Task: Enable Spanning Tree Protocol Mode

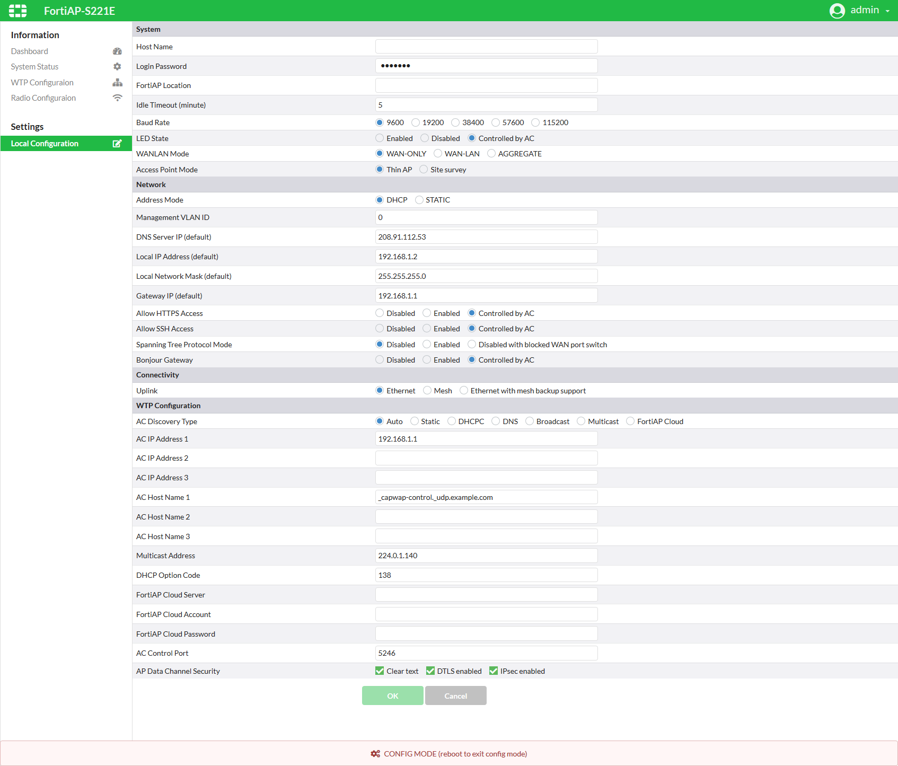Action: [427, 345]
